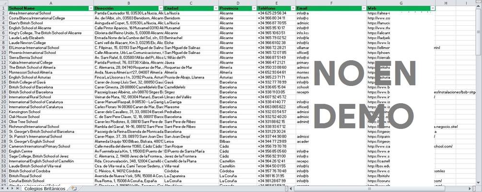Select the Bilbao province cell
Viewport: 482px width, 192px height.
point(238,141)
